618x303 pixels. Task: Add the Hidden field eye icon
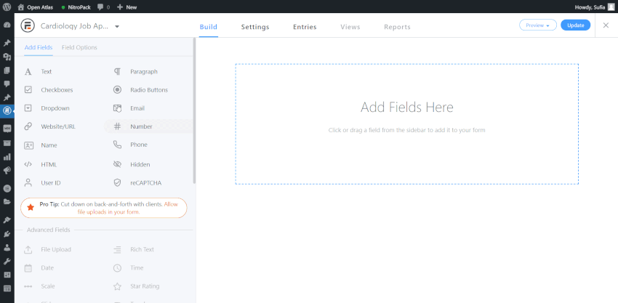117,164
